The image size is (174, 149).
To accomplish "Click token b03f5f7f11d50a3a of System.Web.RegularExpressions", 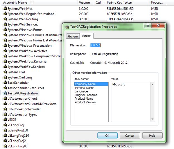I will tap(120, 14).
